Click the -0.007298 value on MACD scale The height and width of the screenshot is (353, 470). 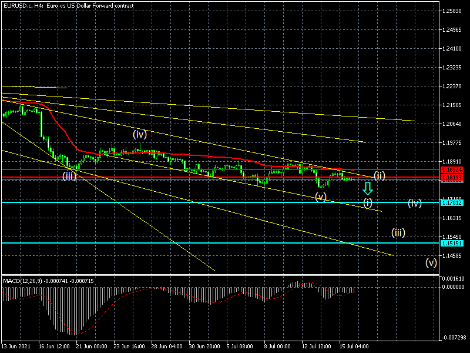[x=453, y=338]
